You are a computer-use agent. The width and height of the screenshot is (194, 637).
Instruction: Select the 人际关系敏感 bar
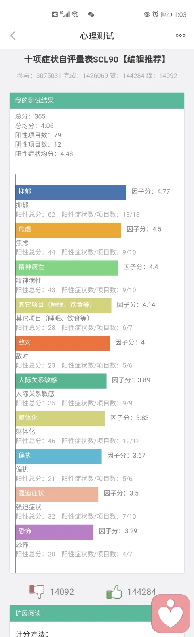point(61,381)
